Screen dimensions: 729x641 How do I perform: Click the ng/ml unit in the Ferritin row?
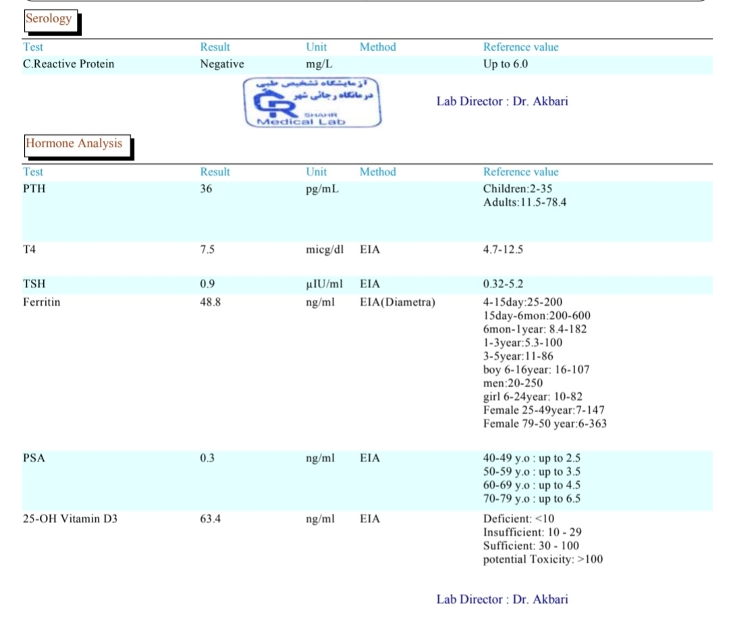coord(320,302)
